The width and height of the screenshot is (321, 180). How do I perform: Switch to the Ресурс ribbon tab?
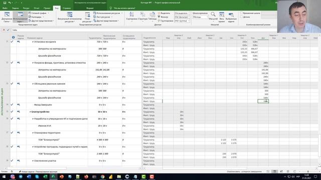[x=26, y=8]
